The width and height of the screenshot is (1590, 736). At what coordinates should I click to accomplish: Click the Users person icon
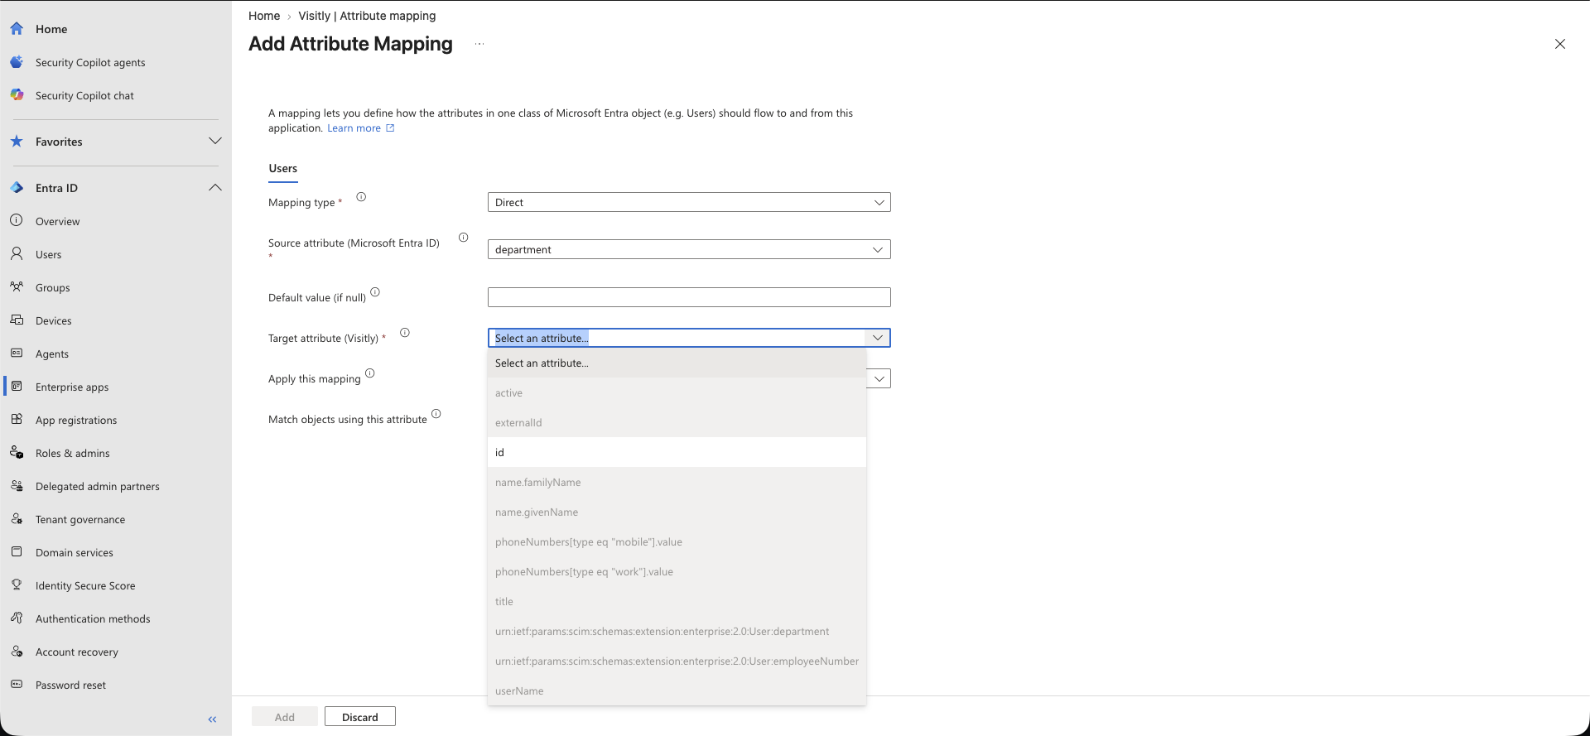[17, 254]
